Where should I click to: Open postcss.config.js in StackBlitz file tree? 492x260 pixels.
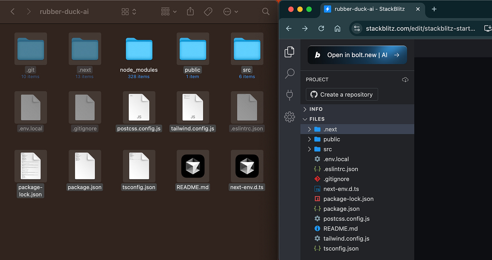point(357,219)
